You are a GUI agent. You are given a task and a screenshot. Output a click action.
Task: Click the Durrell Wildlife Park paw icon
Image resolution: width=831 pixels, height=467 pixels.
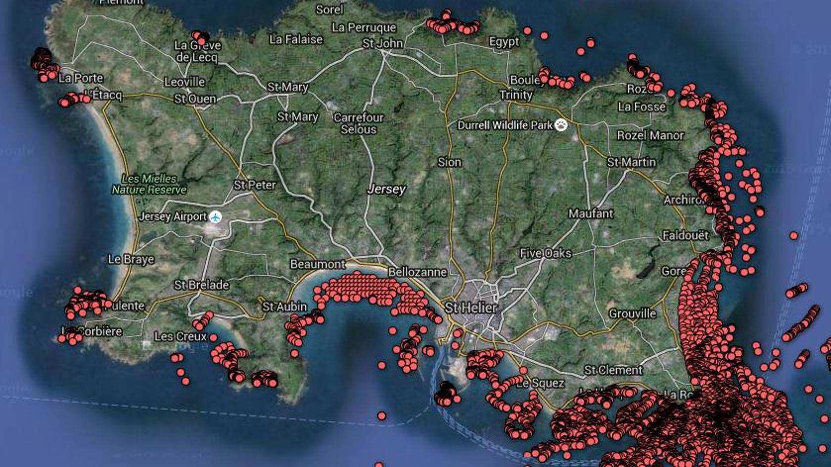561,125
